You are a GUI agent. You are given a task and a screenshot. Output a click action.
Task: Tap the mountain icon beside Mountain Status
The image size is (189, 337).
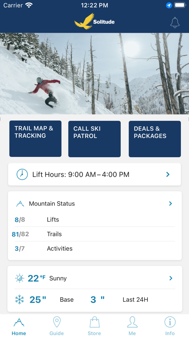click(x=19, y=203)
